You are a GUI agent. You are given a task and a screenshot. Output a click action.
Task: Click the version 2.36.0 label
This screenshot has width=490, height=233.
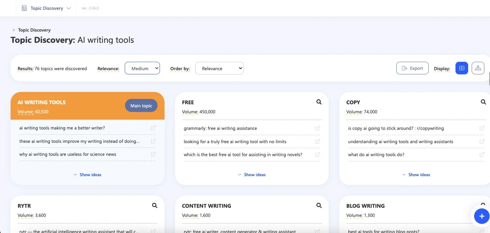[90, 8]
